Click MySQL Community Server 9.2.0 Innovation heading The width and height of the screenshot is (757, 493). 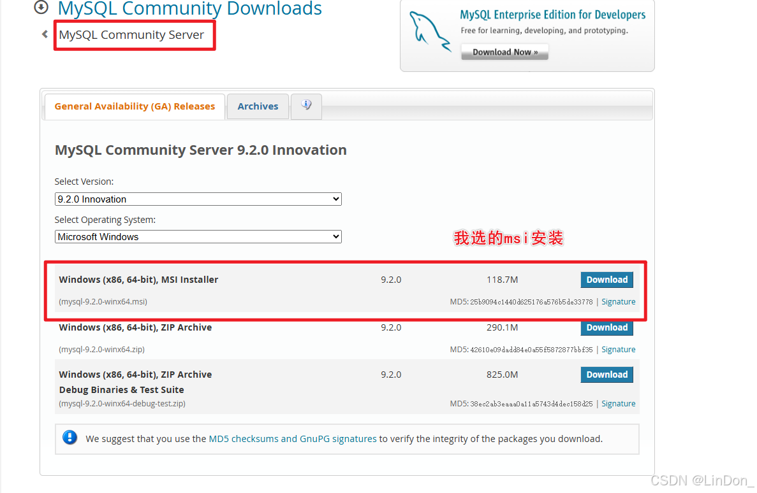tap(201, 150)
